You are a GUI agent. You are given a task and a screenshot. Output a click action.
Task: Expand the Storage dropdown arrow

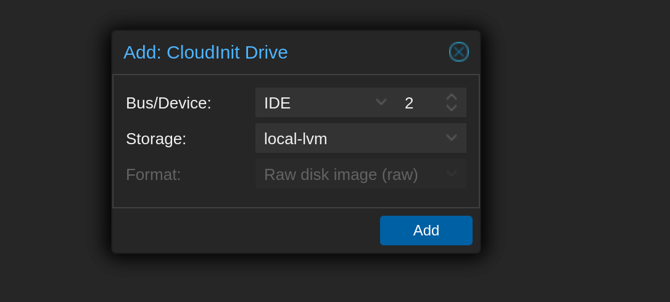tap(452, 138)
